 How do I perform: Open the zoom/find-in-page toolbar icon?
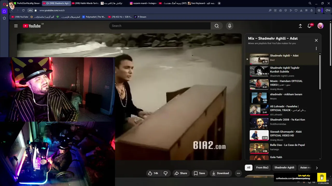tap(270, 10)
